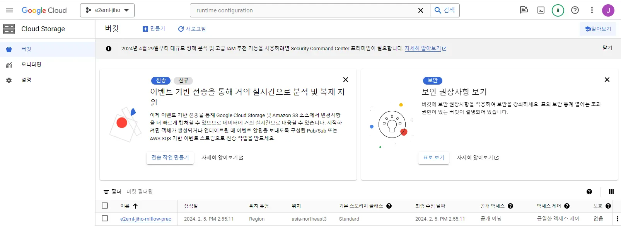Dismiss the banner with 닫기
The height and width of the screenshot is (226, 621).
tap(607, 48)
